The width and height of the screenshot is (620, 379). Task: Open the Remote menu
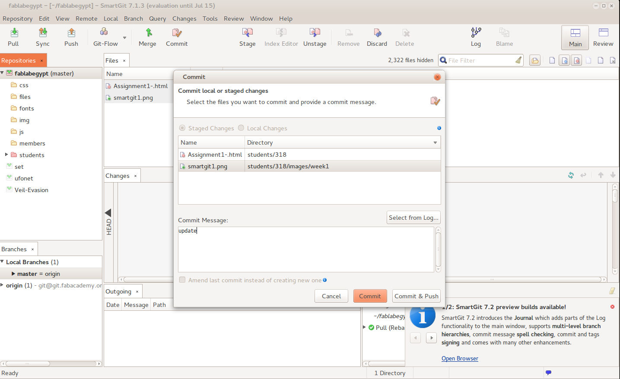[x=86, y=19]
